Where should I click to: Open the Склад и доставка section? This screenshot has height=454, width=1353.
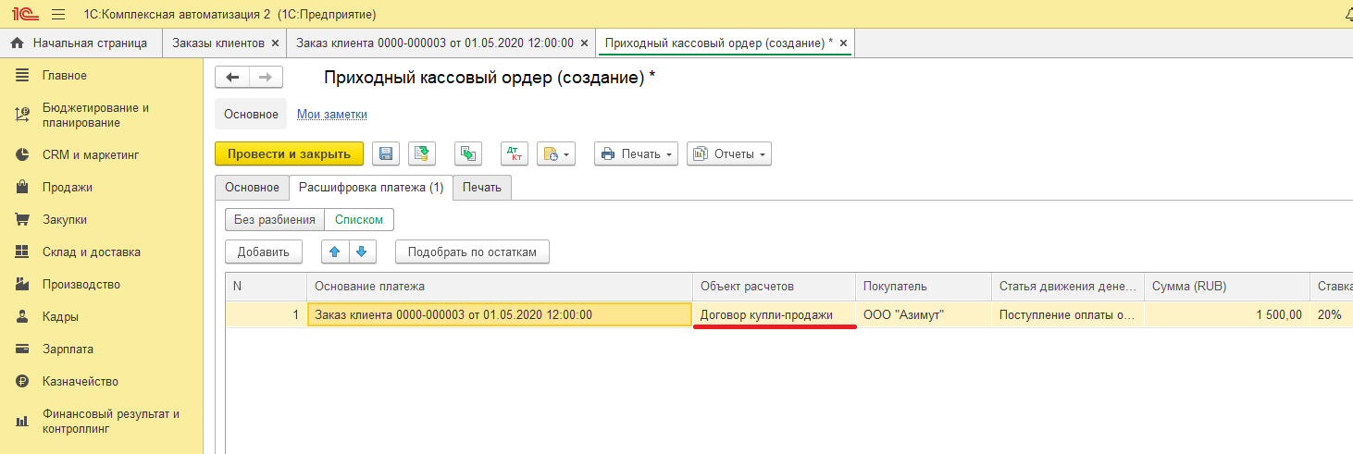pos(92,252)
